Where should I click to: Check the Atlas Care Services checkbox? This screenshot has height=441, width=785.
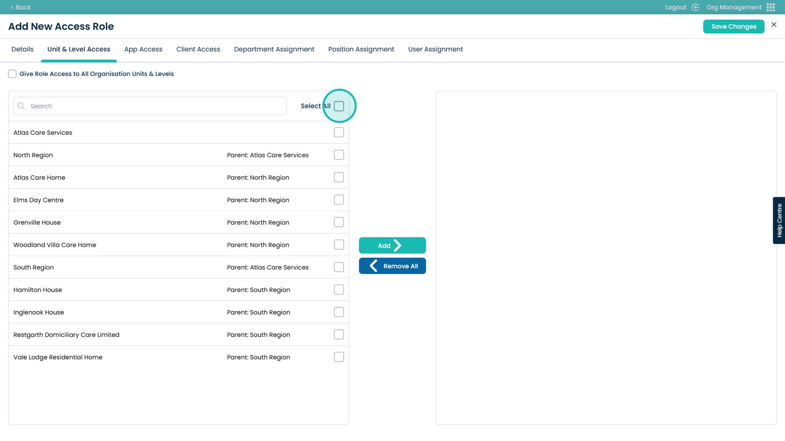tap(339, 132)
